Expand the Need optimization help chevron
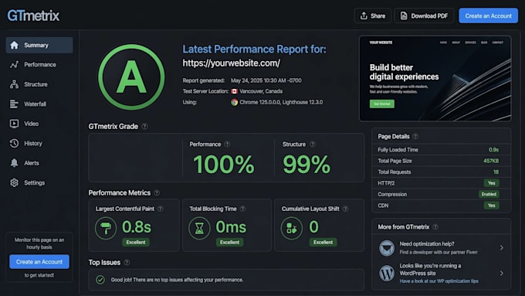 click(502, 248)
